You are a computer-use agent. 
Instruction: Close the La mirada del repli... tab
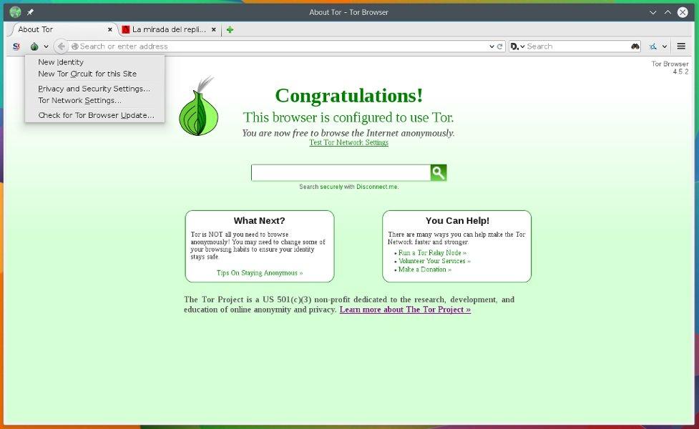(x=213, y=29)
